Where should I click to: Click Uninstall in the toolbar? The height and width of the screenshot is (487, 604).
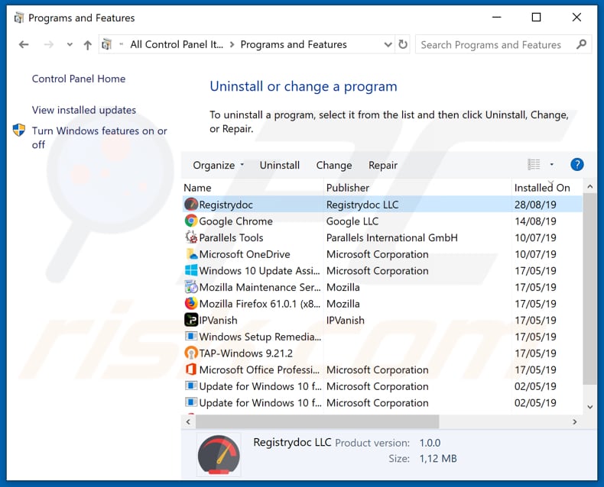point(280,165)
